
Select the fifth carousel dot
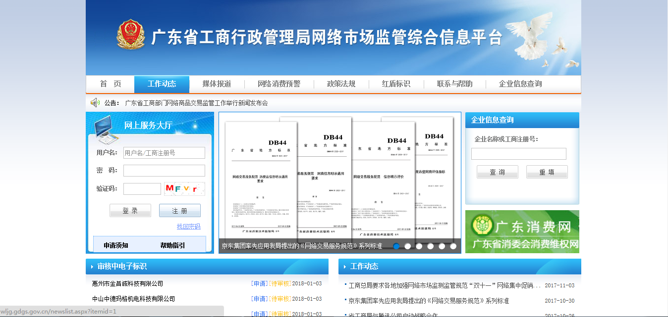[x=442, y=246]
